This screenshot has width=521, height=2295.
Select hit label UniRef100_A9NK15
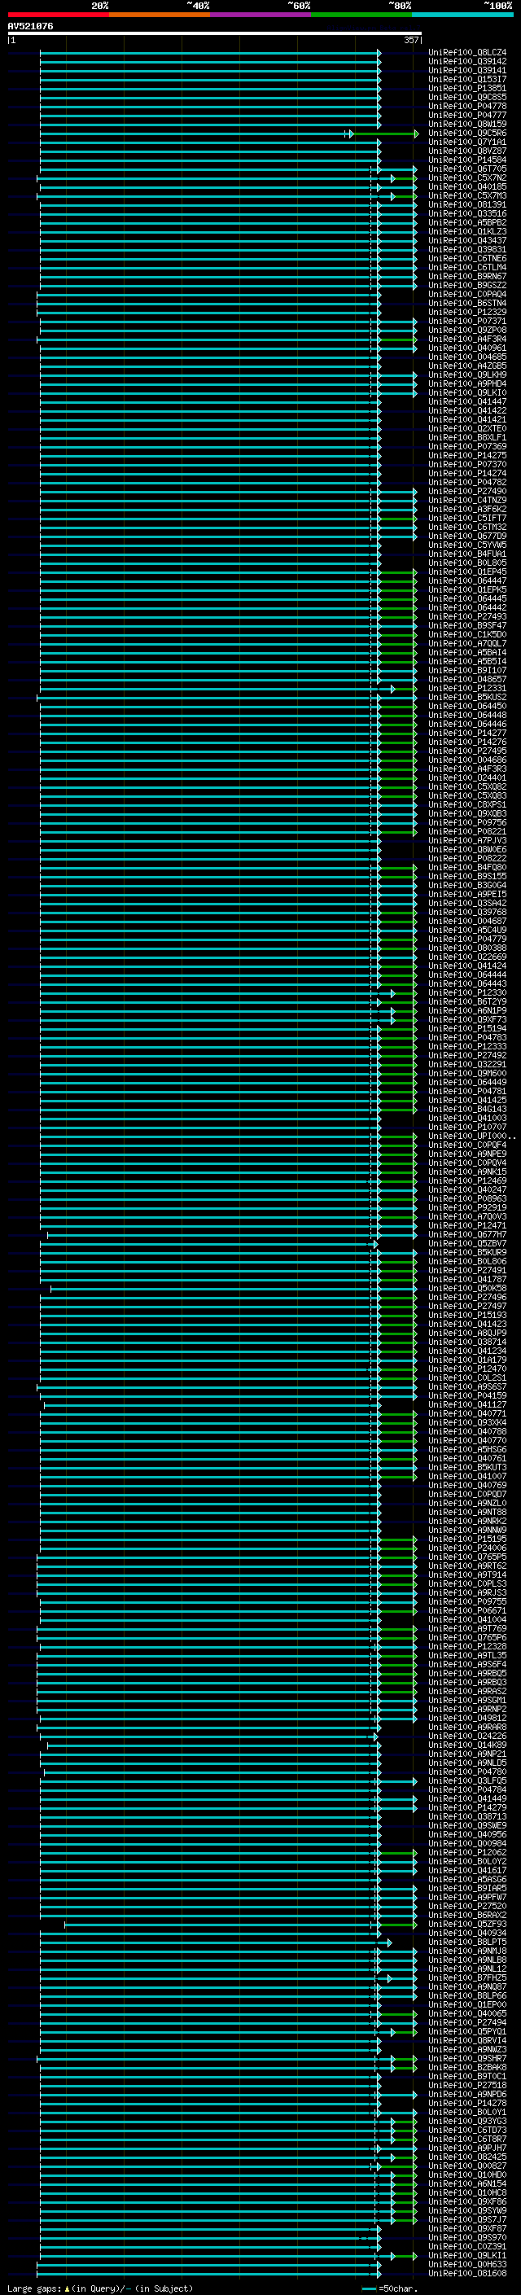point(466,1172)
